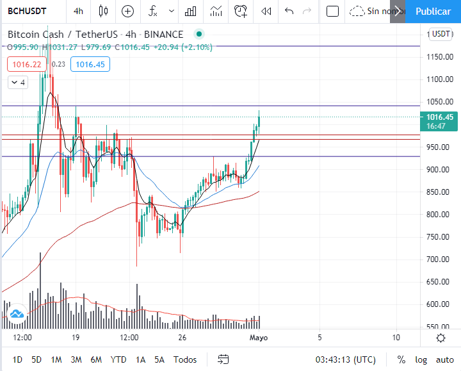Click the compare/add symbol plus icon
This screenshot has width=461, height=371.
pos(127,11)
